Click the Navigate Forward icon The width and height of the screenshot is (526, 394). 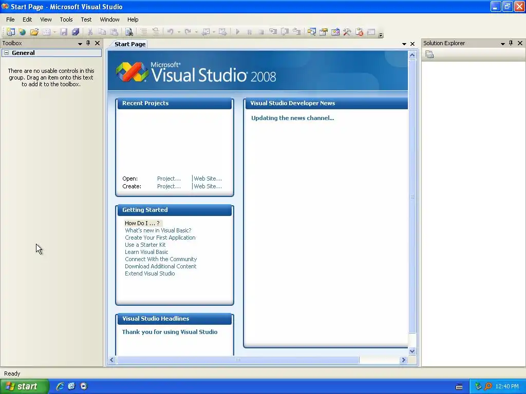pyautogui.click(x=222, y=32)
